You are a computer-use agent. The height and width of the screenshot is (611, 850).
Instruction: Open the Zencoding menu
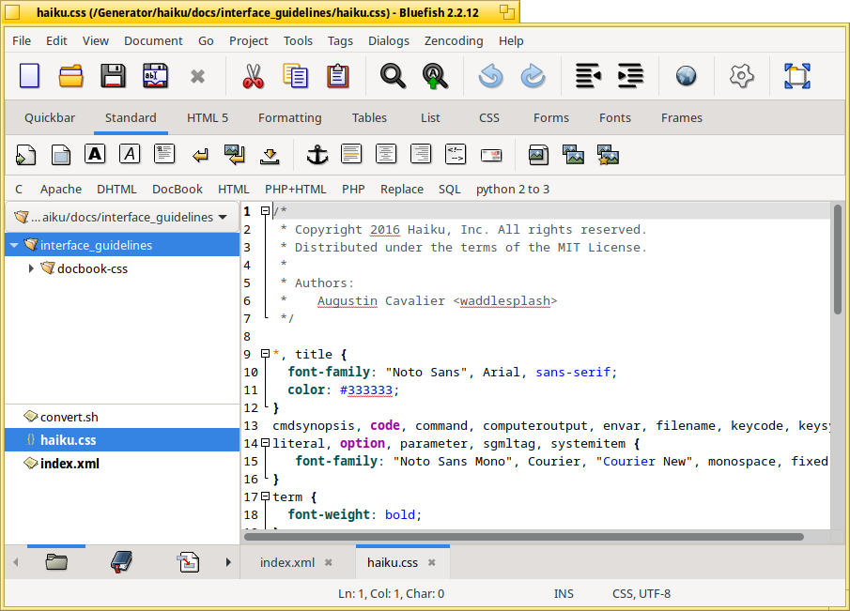[454, 41]
